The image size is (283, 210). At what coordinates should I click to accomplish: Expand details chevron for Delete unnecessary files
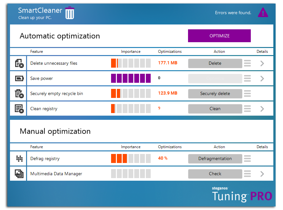pyautogui.click(x=262, y=63)
